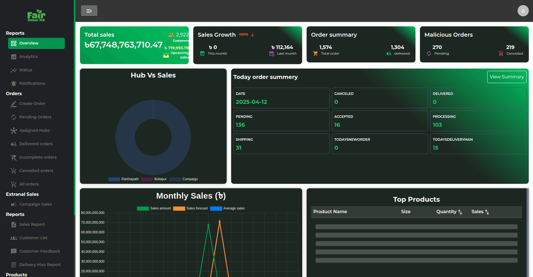This screenshot has width=533, height=277.
Task: Click the Sales Report document icon
Action: click(14, 224)
